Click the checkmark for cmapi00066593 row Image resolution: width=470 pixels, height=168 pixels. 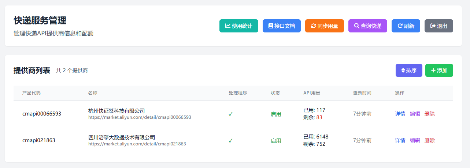coord(230,114)
